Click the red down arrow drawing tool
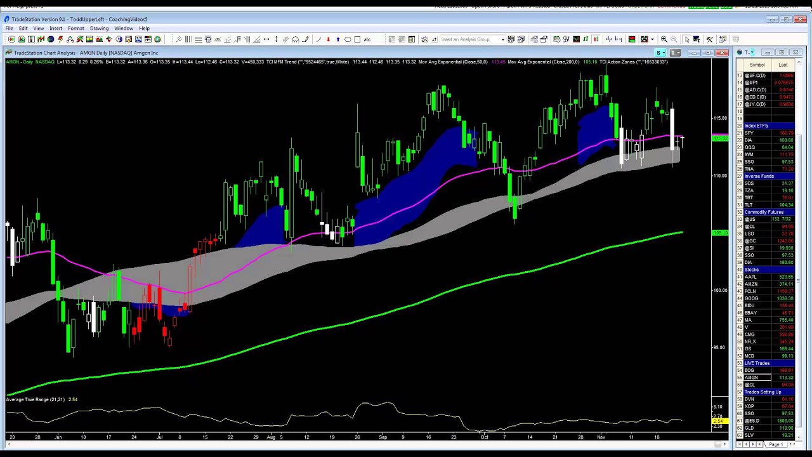 [x=328, y=39]
